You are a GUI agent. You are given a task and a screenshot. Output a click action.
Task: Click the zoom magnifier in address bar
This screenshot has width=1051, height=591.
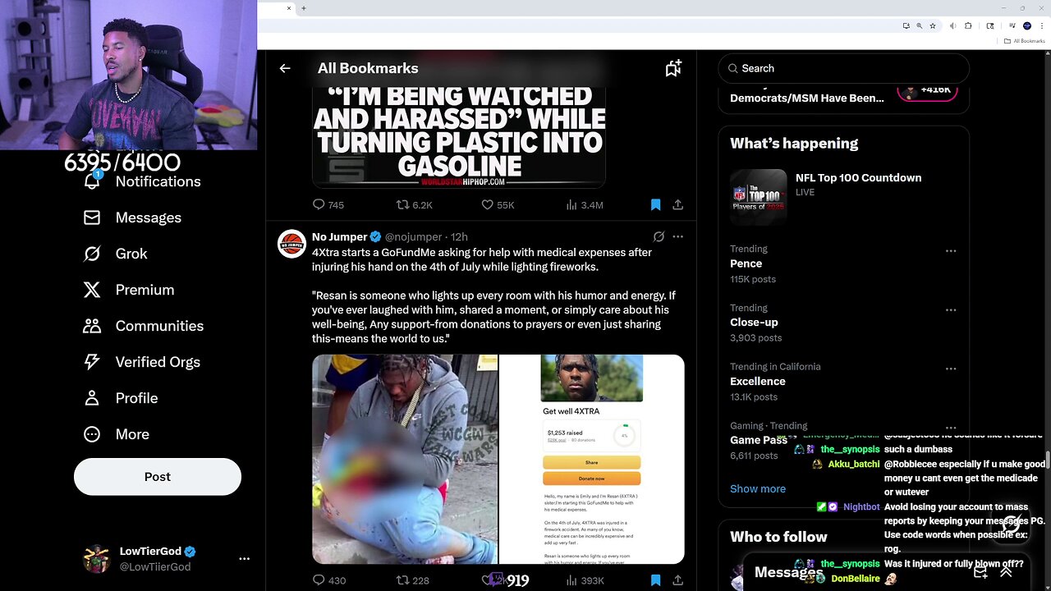point(920,26)
